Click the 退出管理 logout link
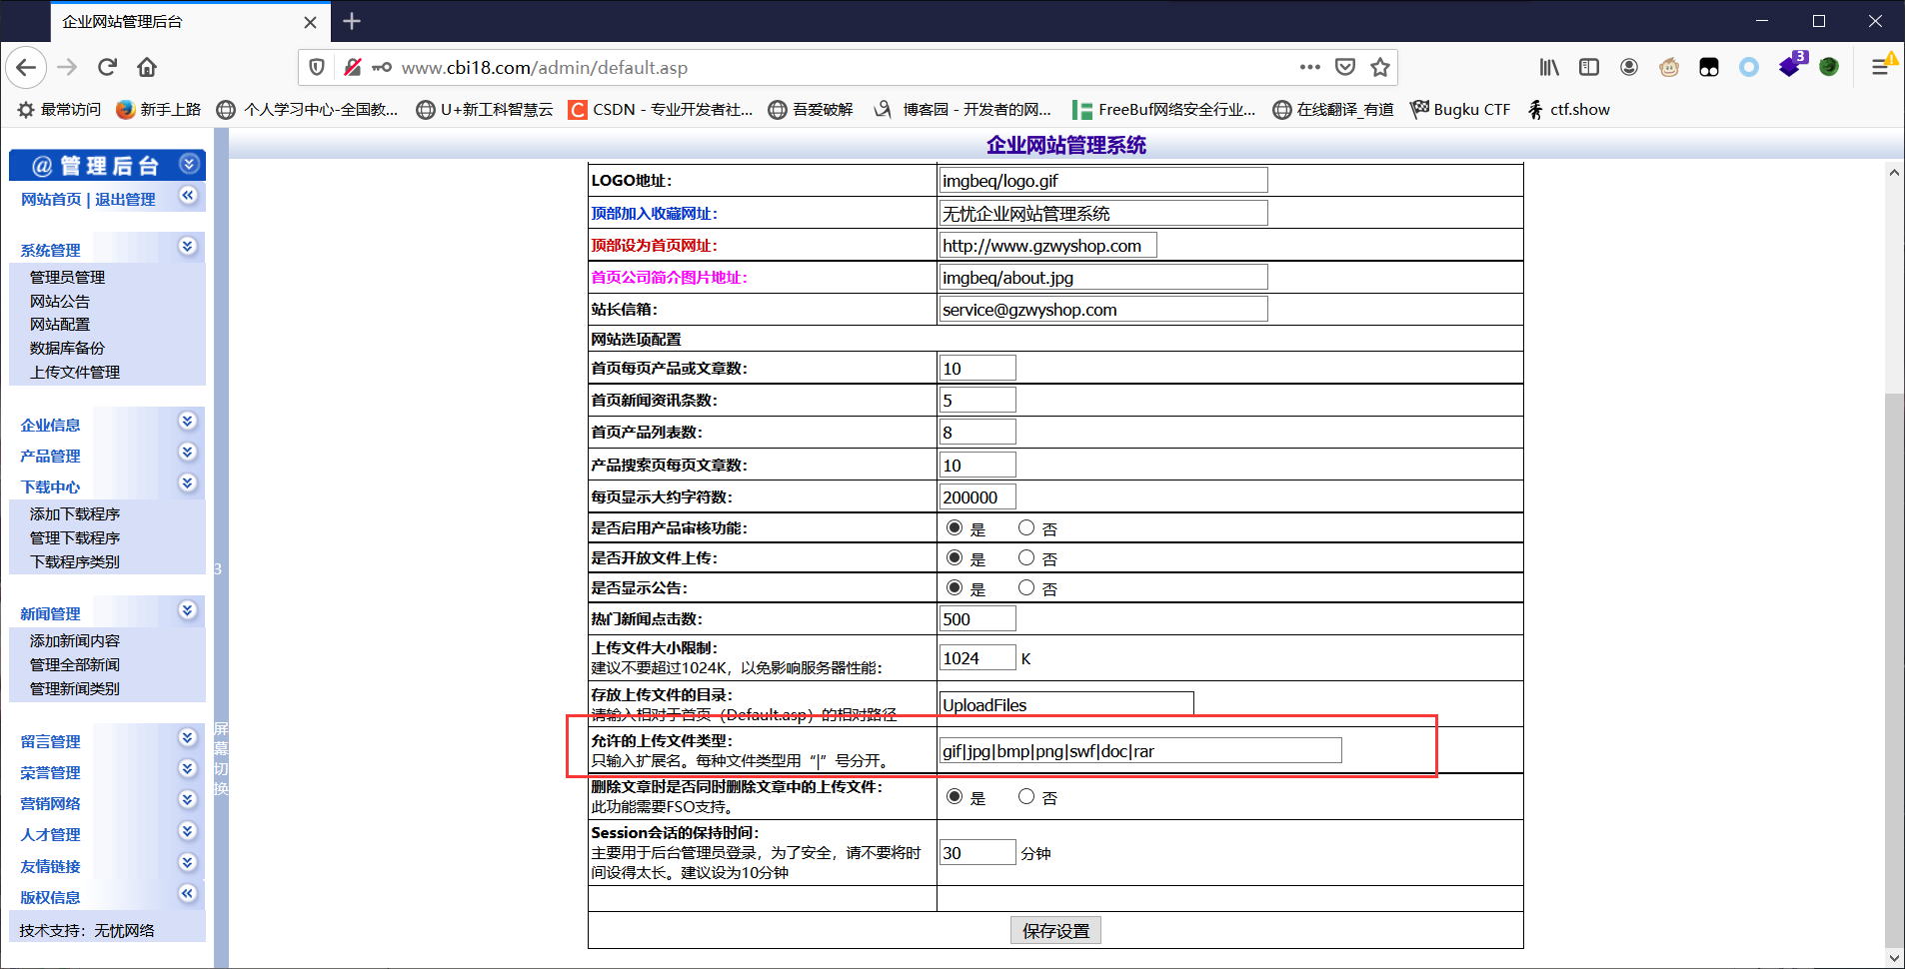This screenshot has height=969, width=1905. tap(125, 199)
